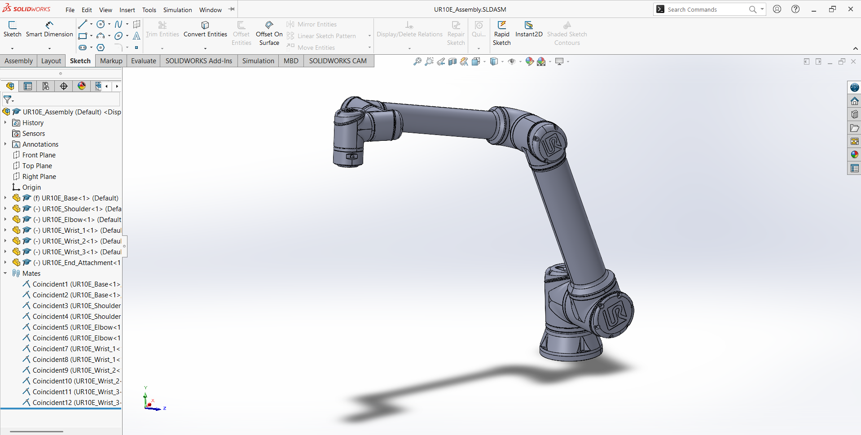Viewport: 861px width, 435px height.
Task: Open the Insert menu
Action: [127, 10]
